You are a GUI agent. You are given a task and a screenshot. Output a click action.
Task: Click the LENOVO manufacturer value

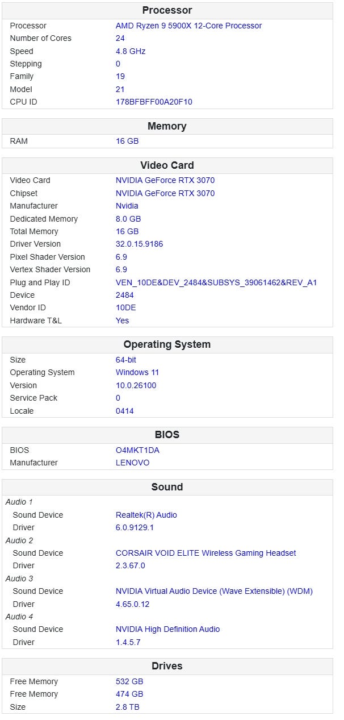coord(132,463)
